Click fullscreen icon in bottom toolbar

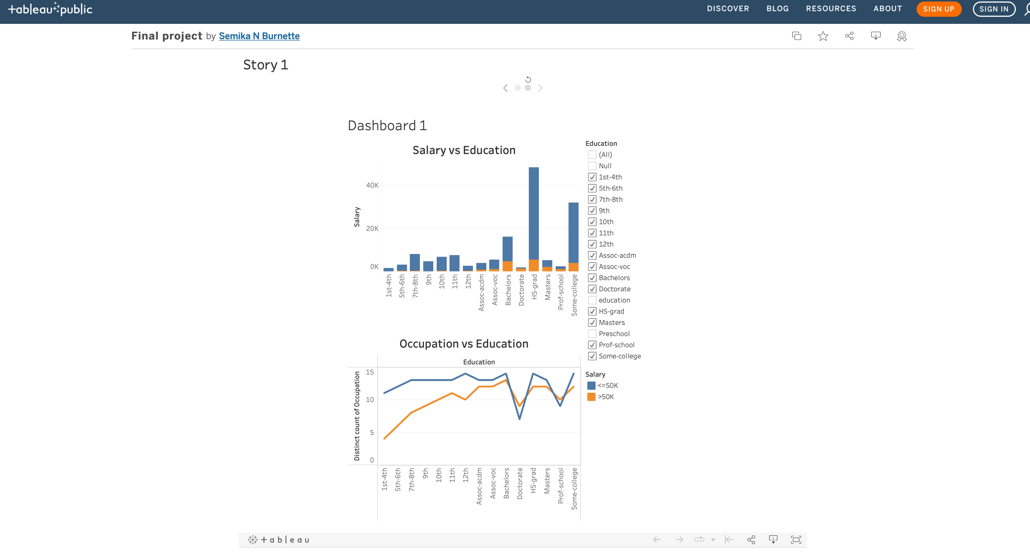click(796, 540)
